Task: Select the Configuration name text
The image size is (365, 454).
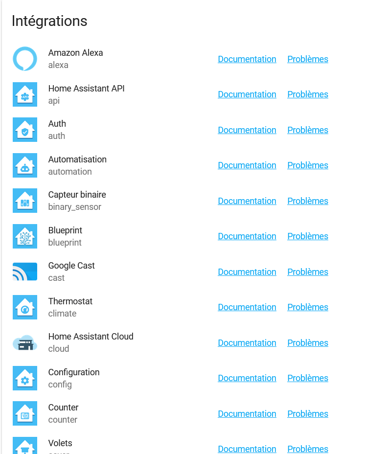Action: [x=74, y=372]
